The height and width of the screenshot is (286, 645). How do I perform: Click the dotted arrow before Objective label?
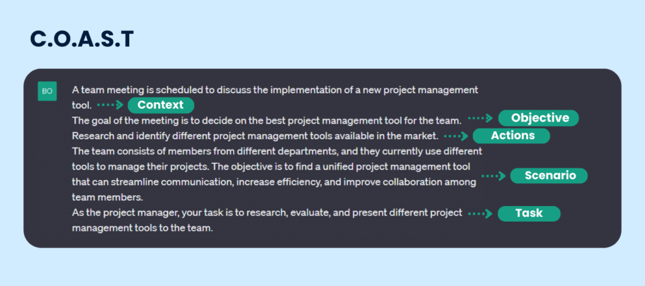481,118
